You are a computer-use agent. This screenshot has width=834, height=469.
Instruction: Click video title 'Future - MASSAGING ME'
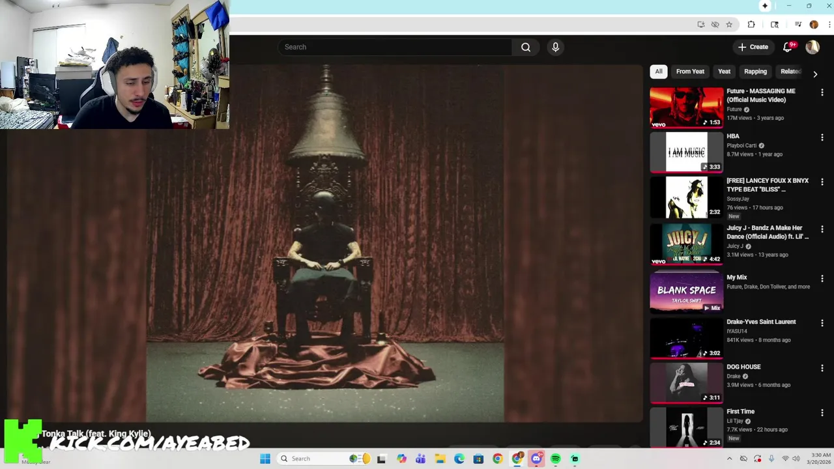(x=761, y=96)
